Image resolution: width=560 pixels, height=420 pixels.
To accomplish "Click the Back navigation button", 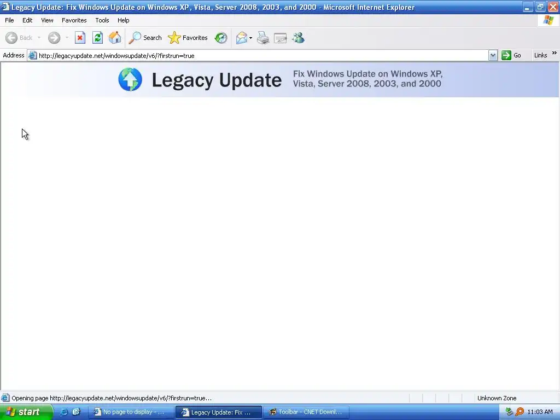I will pos(19,38).
